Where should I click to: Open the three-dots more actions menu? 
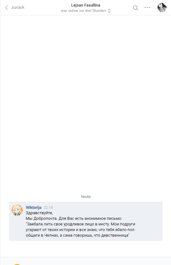[147, 7]
